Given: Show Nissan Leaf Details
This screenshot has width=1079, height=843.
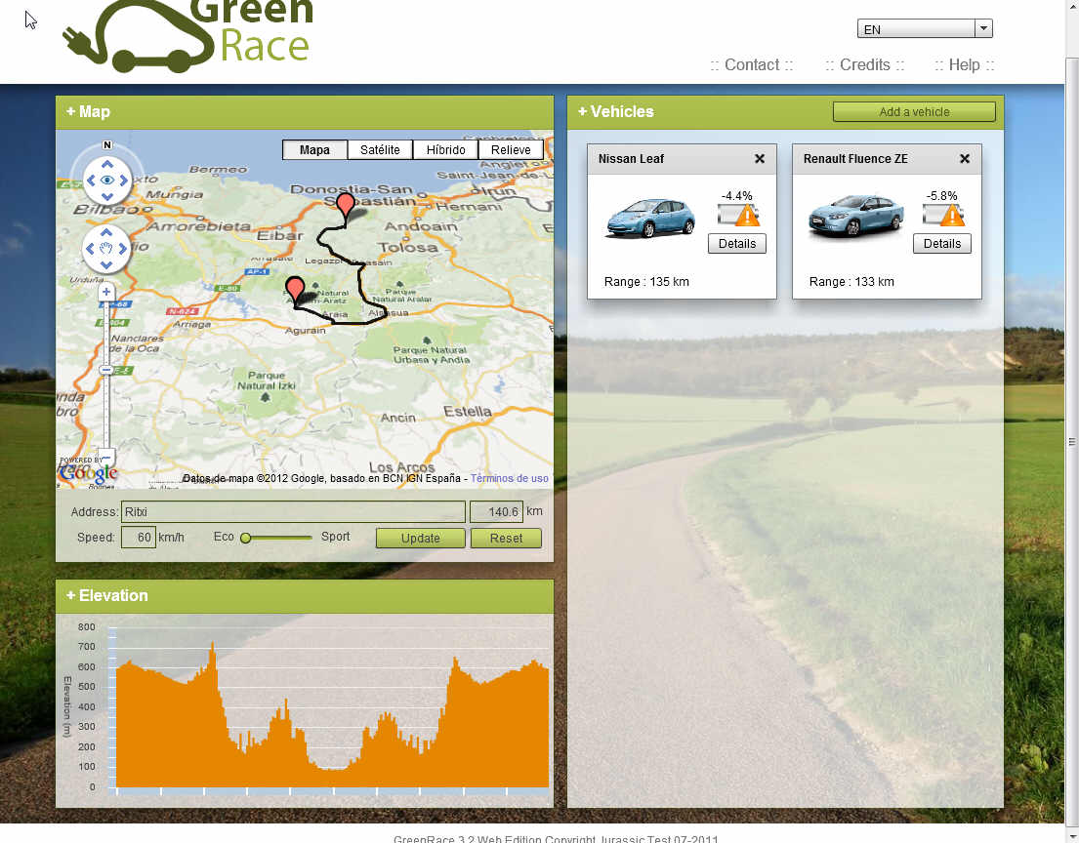Looking at the screenshot, I should 737,243.
